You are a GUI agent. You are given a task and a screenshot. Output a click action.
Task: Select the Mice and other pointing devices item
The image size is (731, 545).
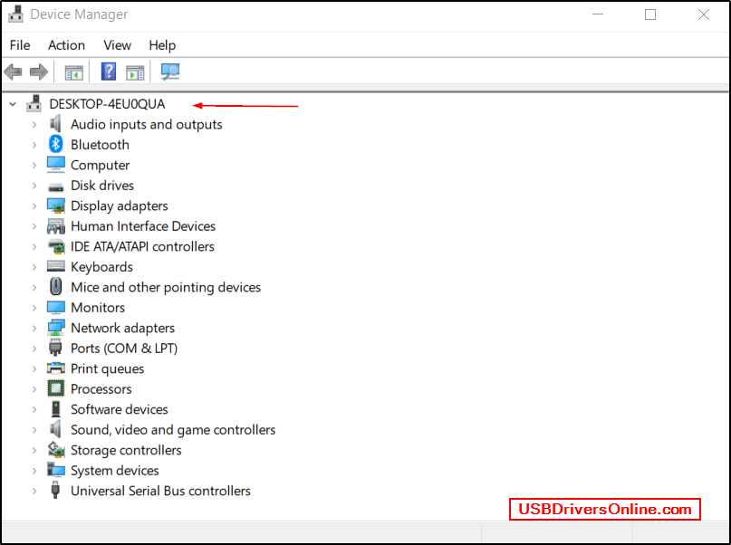click(166, 287)
